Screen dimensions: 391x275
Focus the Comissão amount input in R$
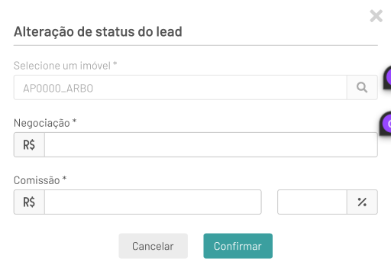pyautogui.click(x=153, y=202)
